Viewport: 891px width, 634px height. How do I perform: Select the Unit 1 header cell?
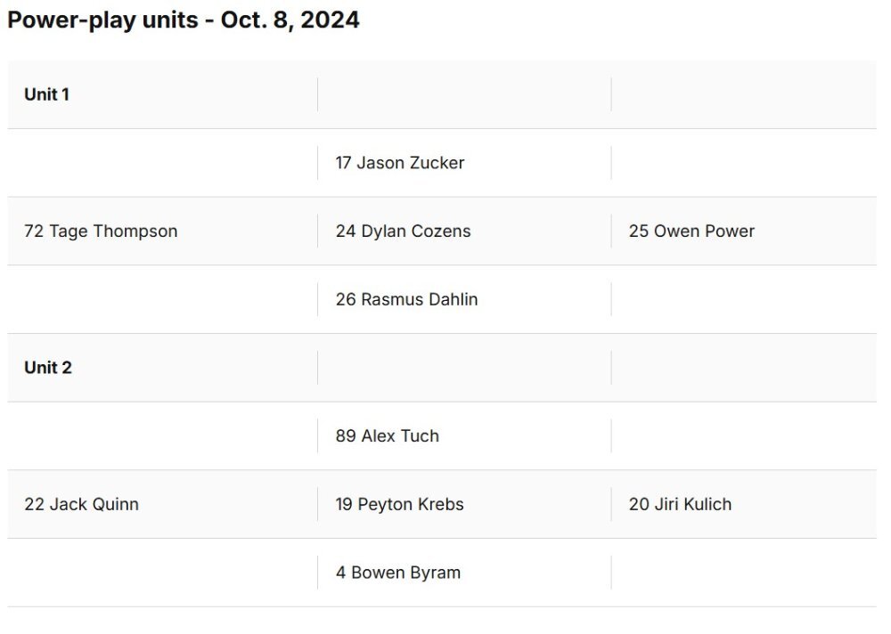click(162, 94)
